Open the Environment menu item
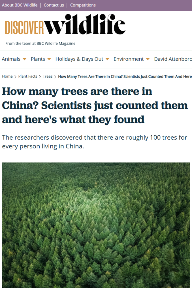The image size is (192, 290). pyautogui.click(x=129, y=59)
